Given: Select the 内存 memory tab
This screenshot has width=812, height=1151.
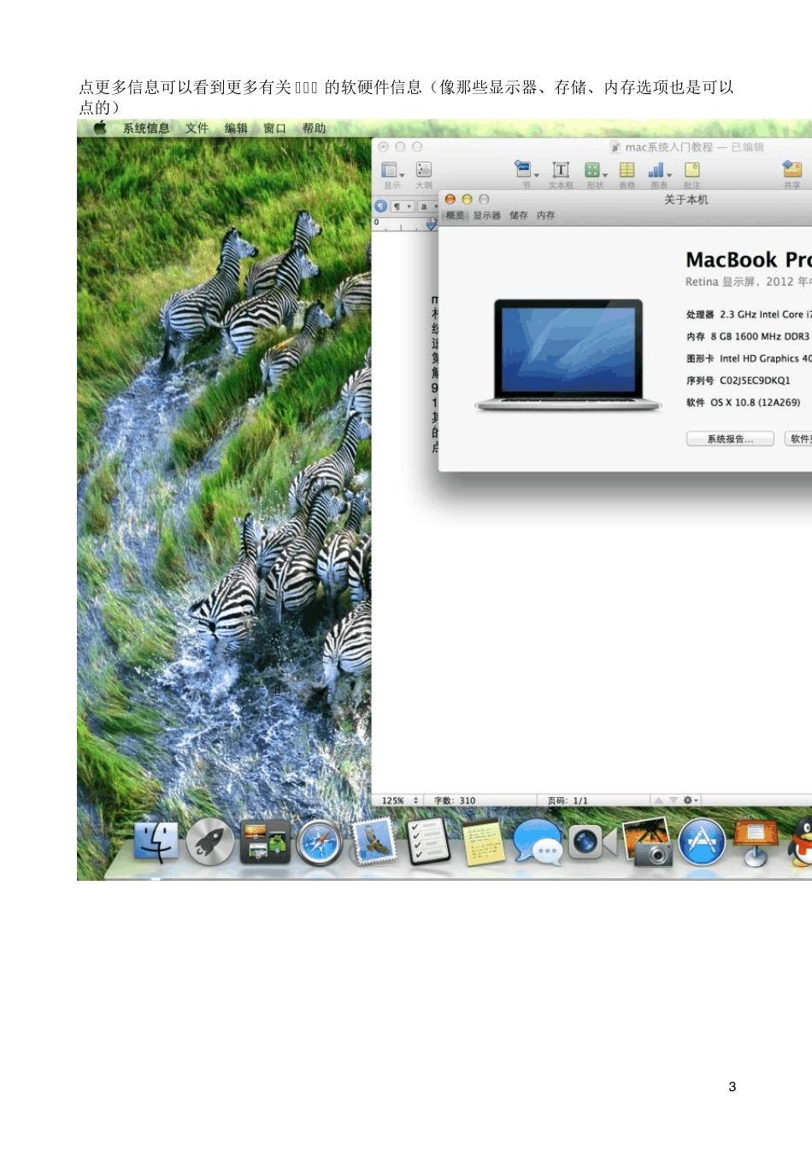Looking at the screenshot, I should [x=545, y=215].
